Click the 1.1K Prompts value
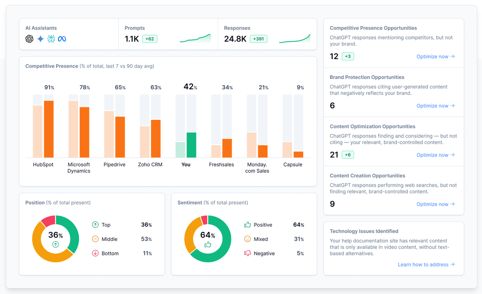The height and width of the screenshot is (294, 482). [132, 39]
